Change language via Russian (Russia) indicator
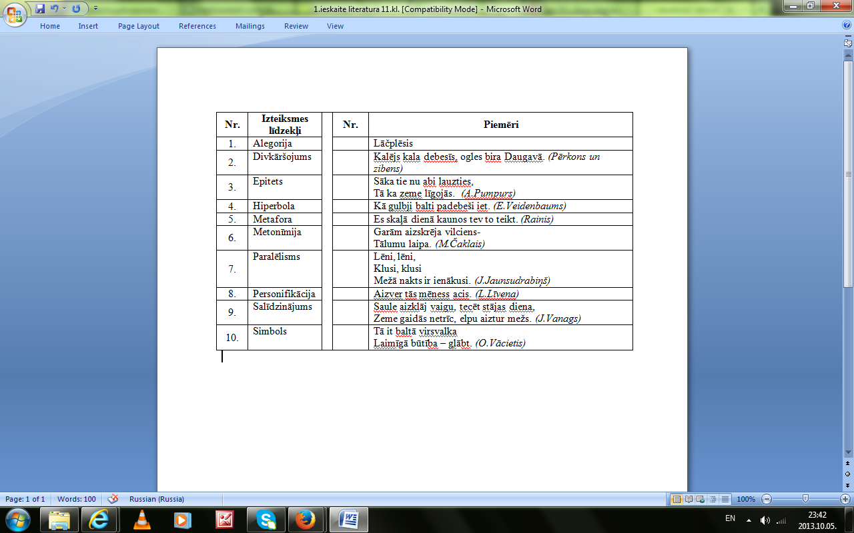 [157, 499]
